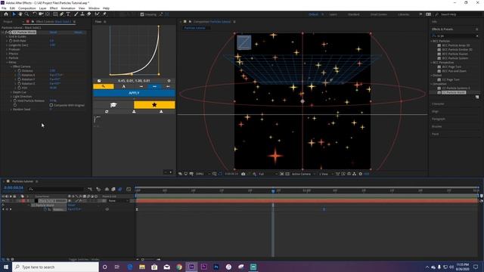Open Adobe After Effects from the taskbar
The width and height of the screenshot is (484, 272).
pos(191,267)
